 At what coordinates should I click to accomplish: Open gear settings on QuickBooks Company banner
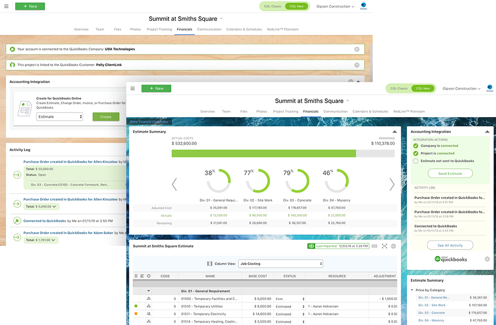coord(357,49)
